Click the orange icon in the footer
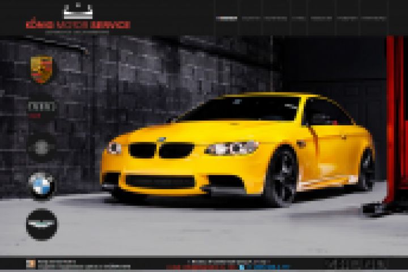408x272 pixels. coord(31,264)
